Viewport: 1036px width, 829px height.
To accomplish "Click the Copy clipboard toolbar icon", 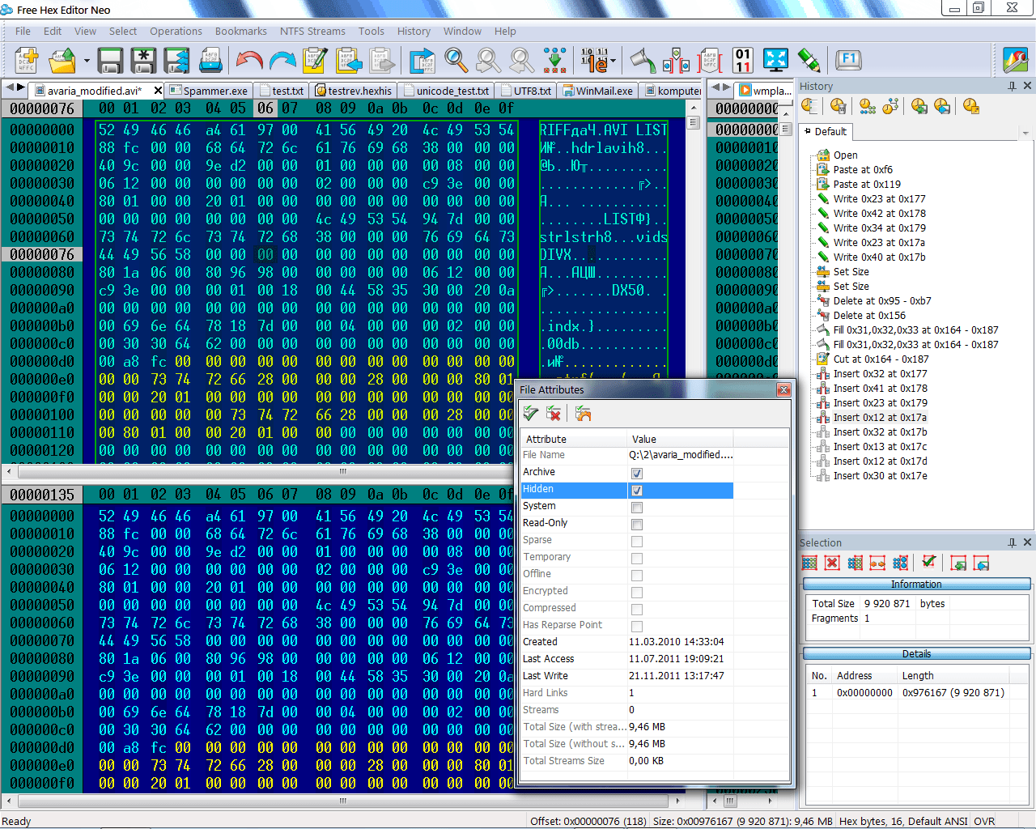I will coord(349,60).
